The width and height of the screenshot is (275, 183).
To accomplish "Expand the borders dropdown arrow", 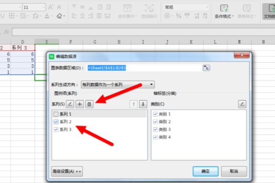I will pyautogui.click(x=16, y=16).
